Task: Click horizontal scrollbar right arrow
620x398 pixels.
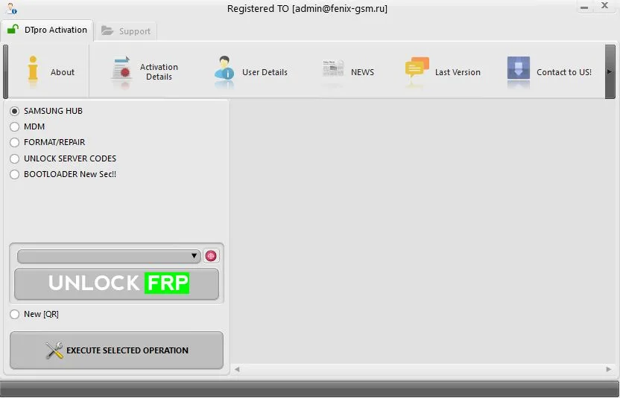Action: pyautogui.click(x=609, y=369)
